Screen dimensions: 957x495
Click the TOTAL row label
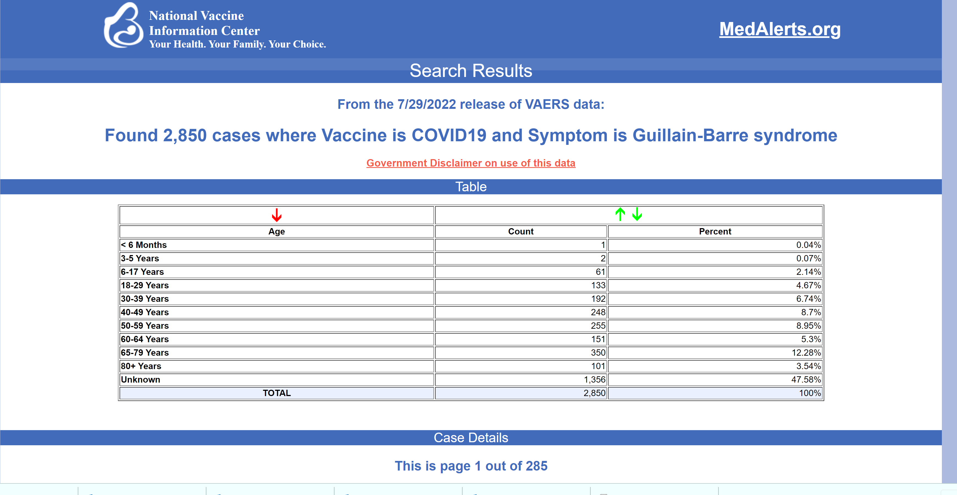point(276,393)
